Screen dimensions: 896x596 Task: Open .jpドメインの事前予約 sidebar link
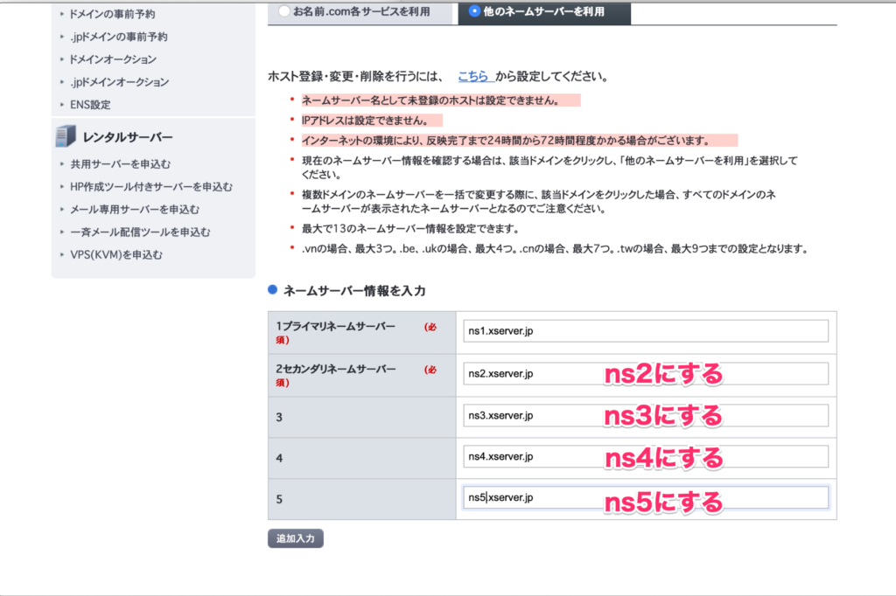point(119,37)
